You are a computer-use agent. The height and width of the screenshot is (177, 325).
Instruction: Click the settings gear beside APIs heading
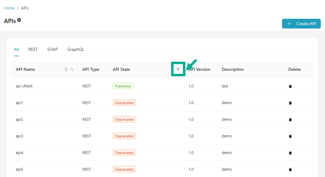(x=19, y=20)
